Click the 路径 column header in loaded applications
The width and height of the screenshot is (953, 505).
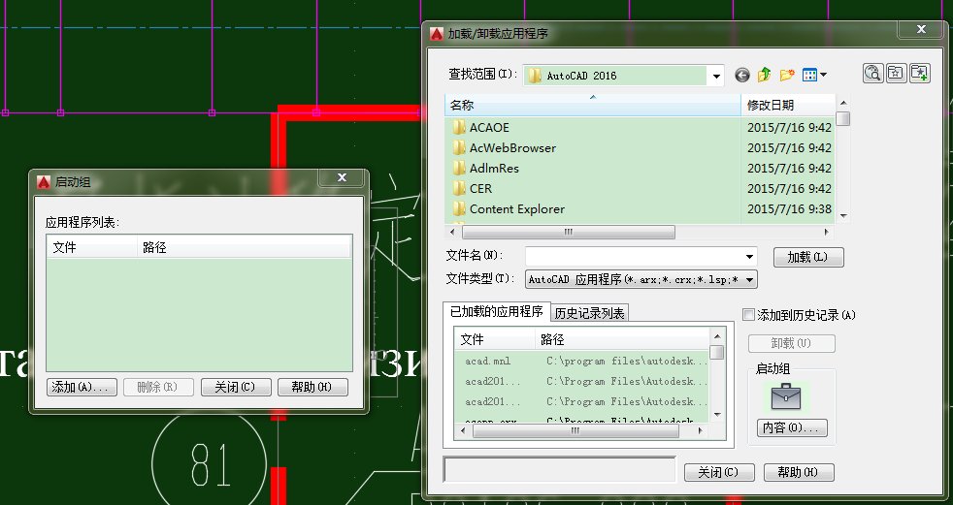click(622, 339)
